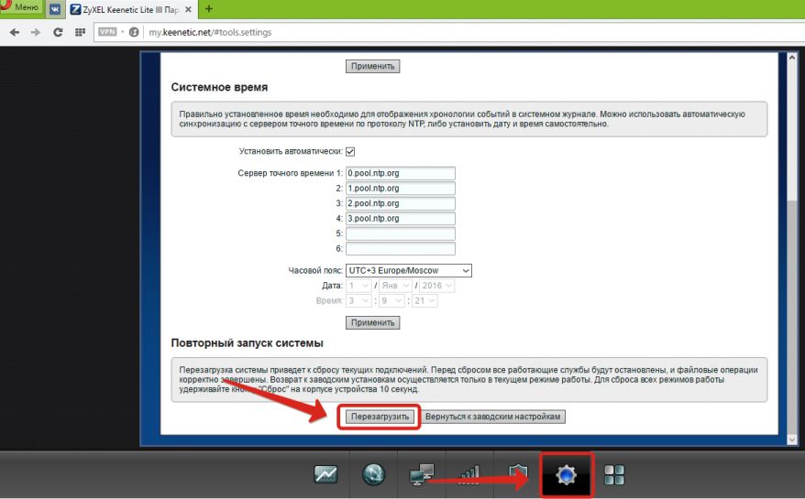Image resolution: width=805 pixels, height=499 pixels.
Task: Edit time server 3 field 2.pool.ntp.org
Action: tap(401, 203)
